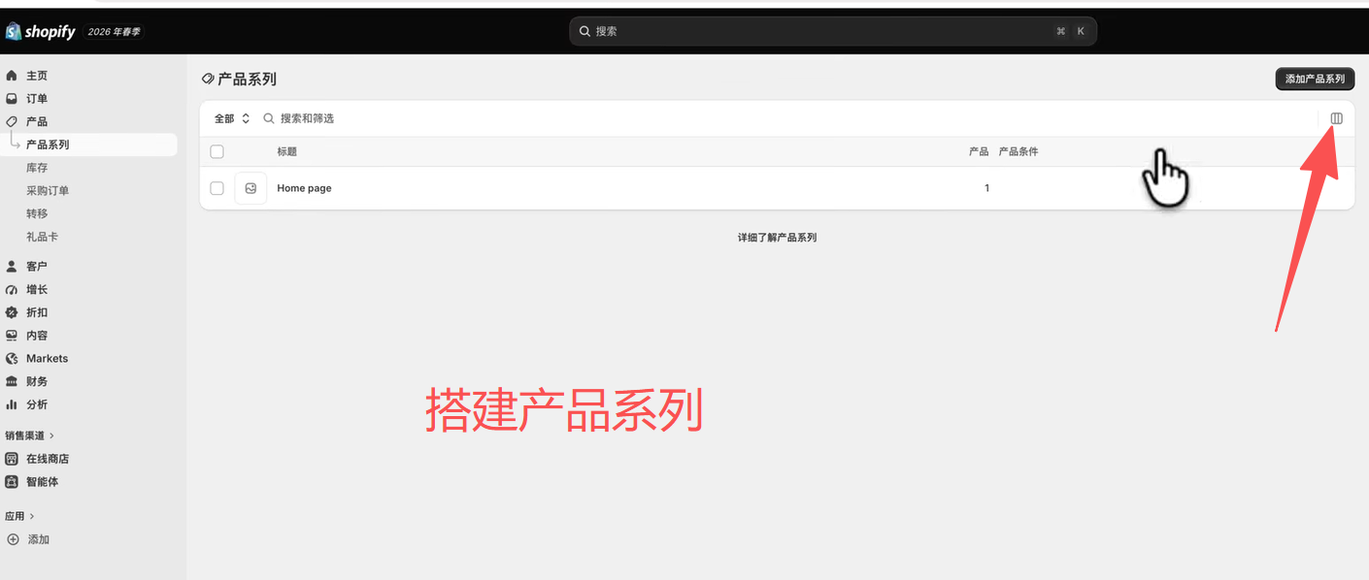Open the Home page collection
1369x580 pixels.
(x=304, y=188)
